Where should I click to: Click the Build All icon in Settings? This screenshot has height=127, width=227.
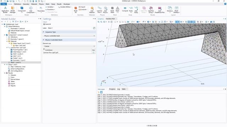coord(44,24)
